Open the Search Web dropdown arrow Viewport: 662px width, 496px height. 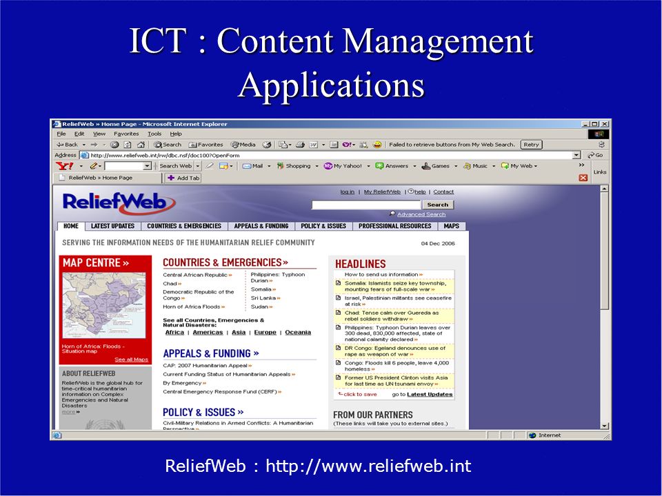tap(198, 166)
